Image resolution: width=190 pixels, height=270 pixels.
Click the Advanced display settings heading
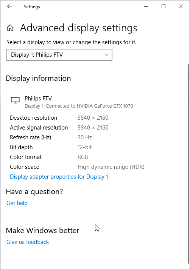click(78, 28)
